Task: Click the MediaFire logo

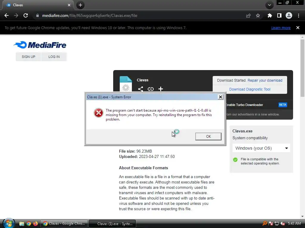Action: click(x=40, y=45)
